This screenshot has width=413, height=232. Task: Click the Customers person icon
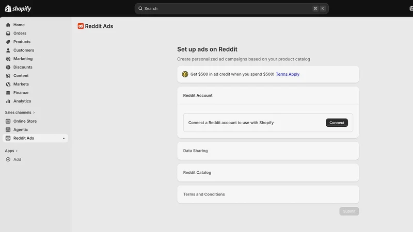tap(8, 50)
